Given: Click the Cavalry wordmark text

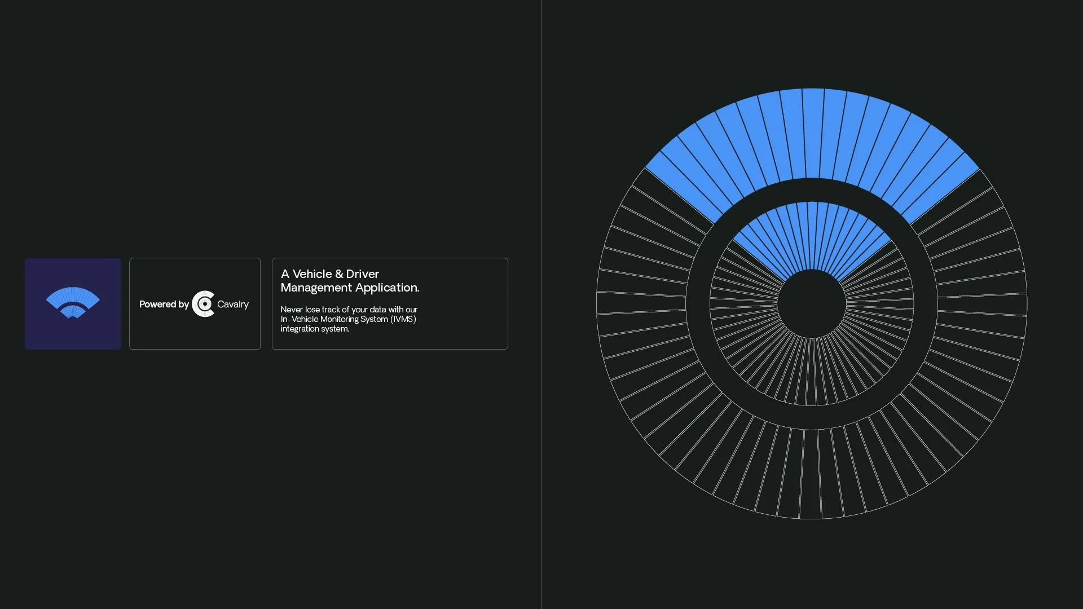Looking at the screenshot, I should [x=233, y=304].
